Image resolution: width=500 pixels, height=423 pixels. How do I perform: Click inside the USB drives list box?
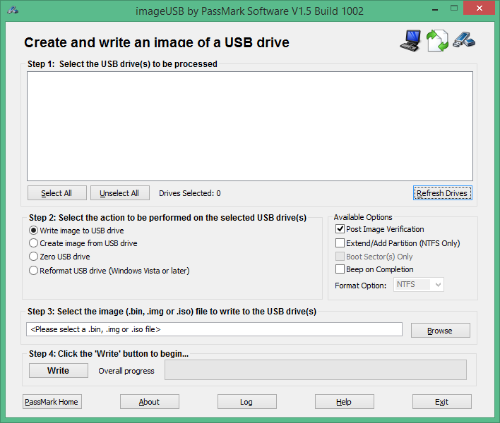click(x=250, y=126)
